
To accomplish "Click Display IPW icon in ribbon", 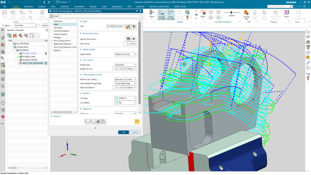I will coord(247,15).
